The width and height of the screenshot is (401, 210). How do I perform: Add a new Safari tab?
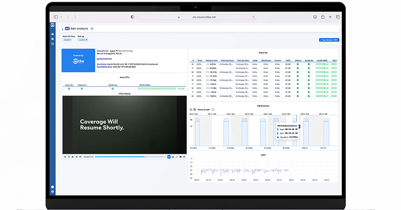click(x=330, y=17)
